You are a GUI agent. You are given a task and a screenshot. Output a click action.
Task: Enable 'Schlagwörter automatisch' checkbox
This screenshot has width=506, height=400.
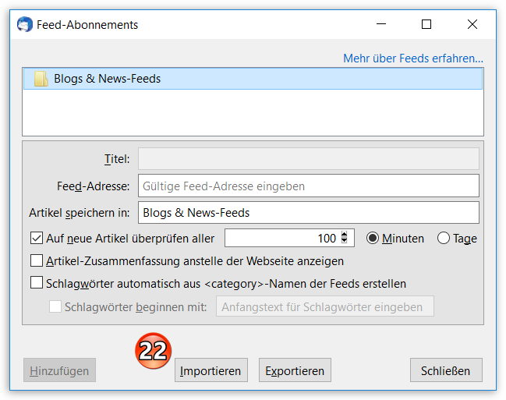point(37,284)
